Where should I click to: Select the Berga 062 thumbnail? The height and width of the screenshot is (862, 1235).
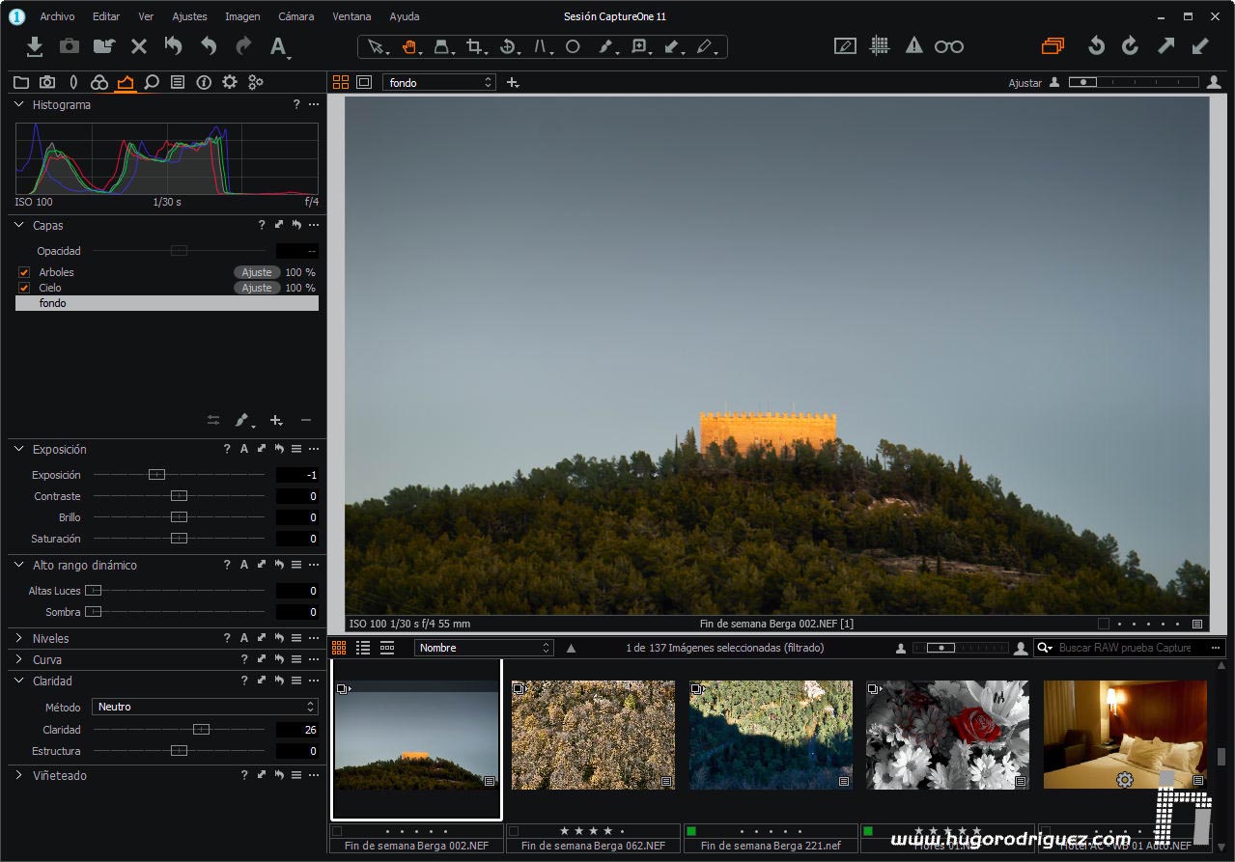(x=593, y=735)
